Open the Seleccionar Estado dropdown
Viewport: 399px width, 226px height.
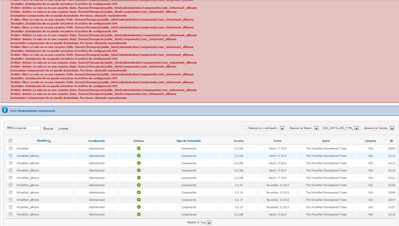(303, 128)
